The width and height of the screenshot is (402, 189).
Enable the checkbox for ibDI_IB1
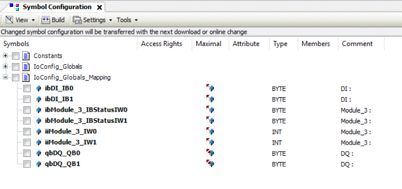point(27,99)
